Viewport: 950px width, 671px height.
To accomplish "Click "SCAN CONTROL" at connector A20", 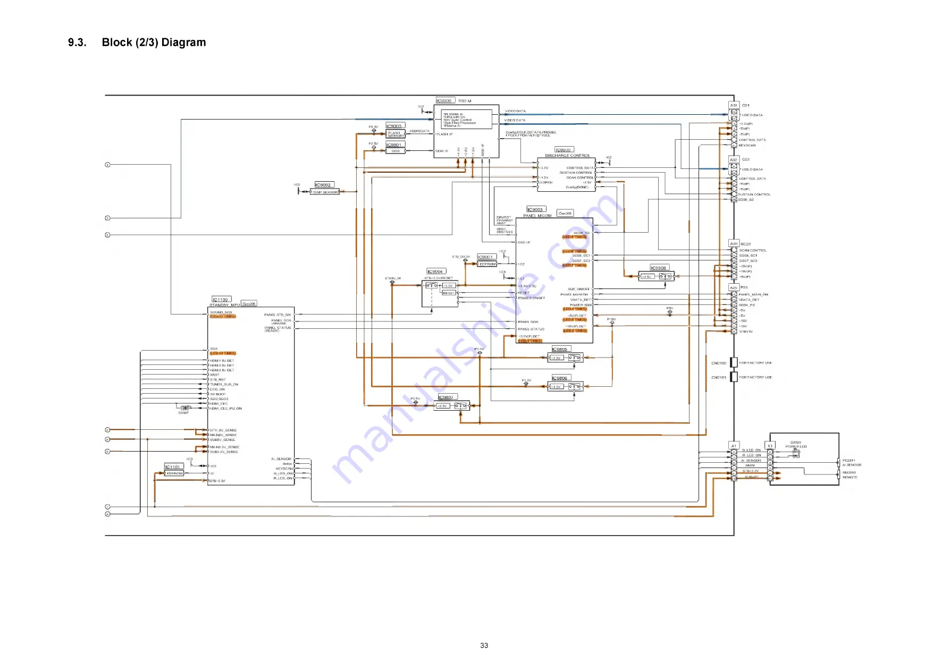I will coord(753,250).
